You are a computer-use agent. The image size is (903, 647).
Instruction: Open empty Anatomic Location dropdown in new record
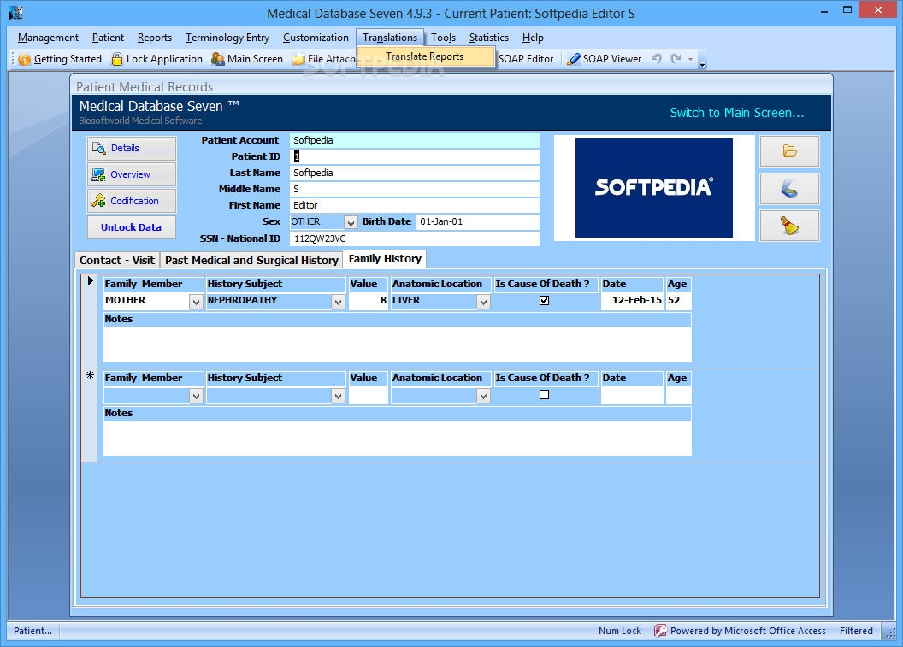tap(483, 396)
